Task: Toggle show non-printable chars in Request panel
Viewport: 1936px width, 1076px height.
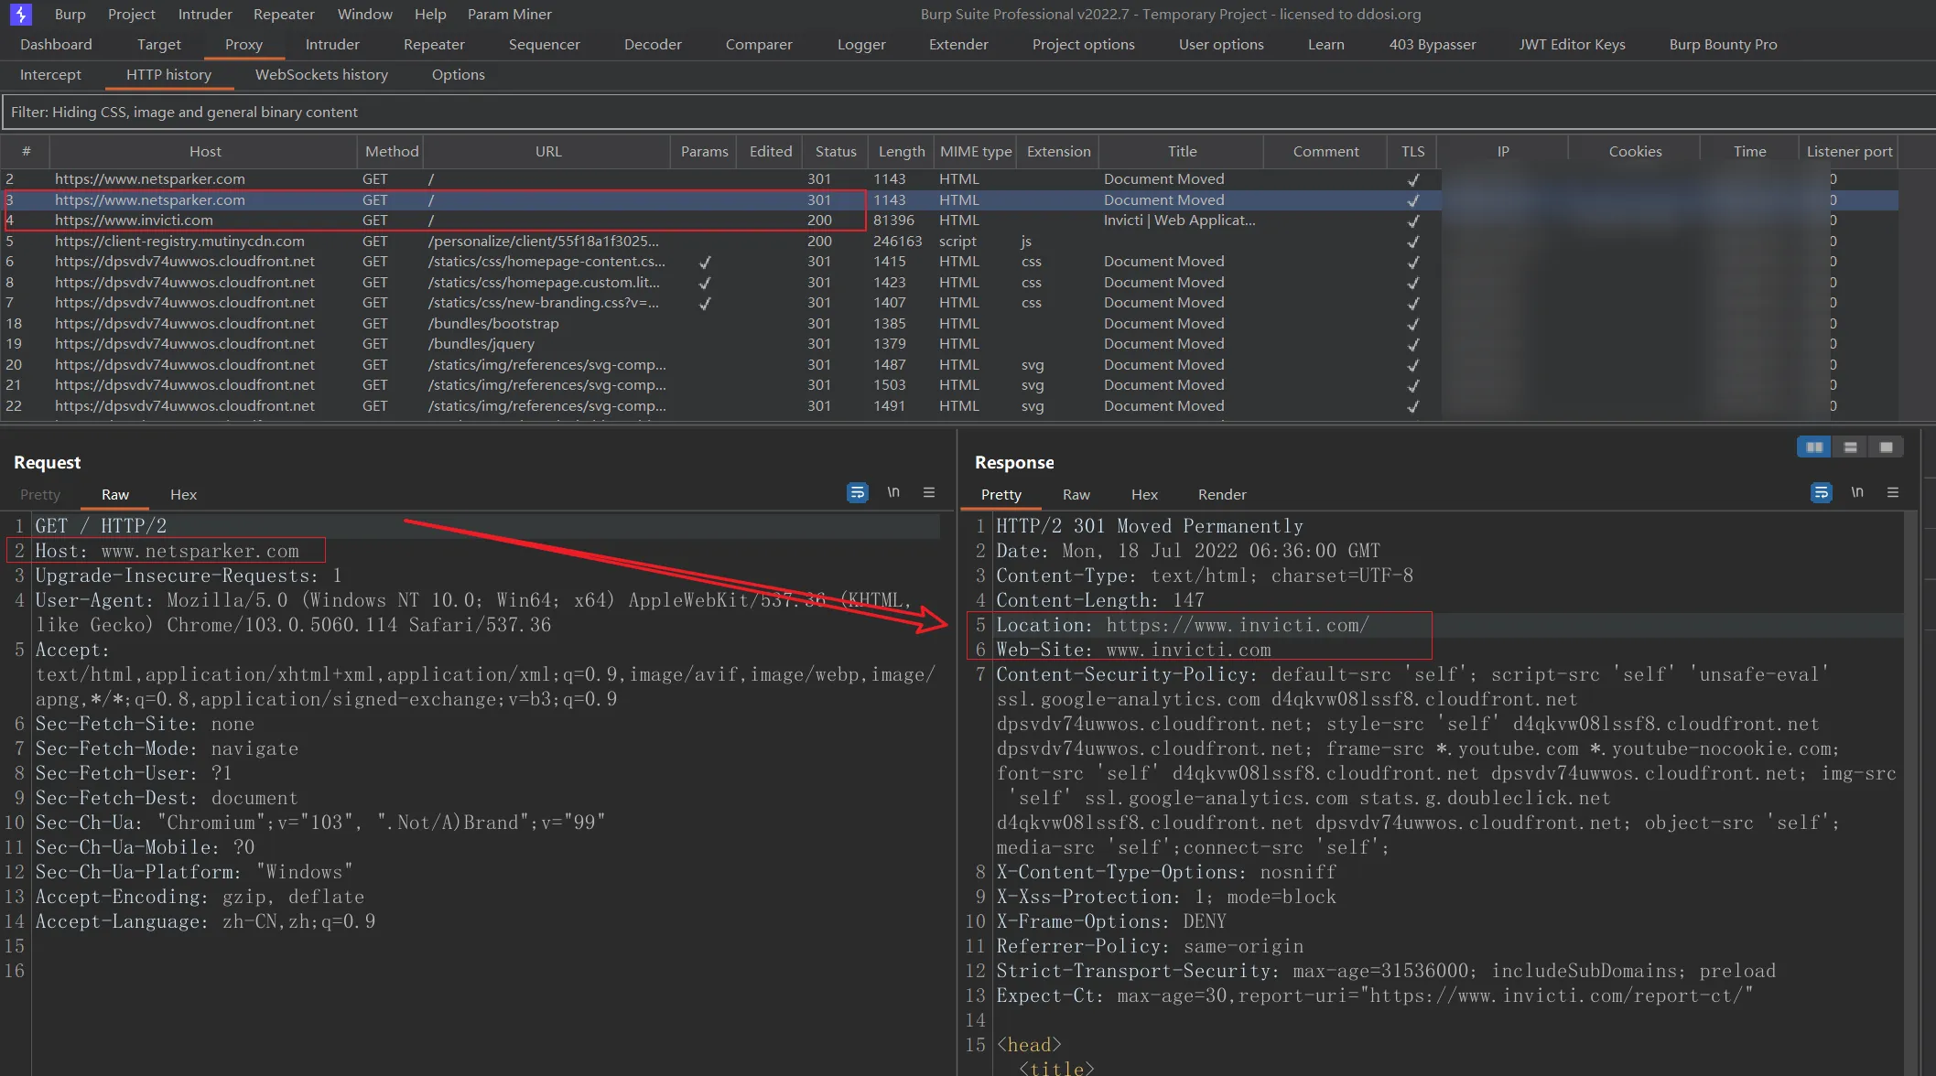Action: [x=893, y=492]
